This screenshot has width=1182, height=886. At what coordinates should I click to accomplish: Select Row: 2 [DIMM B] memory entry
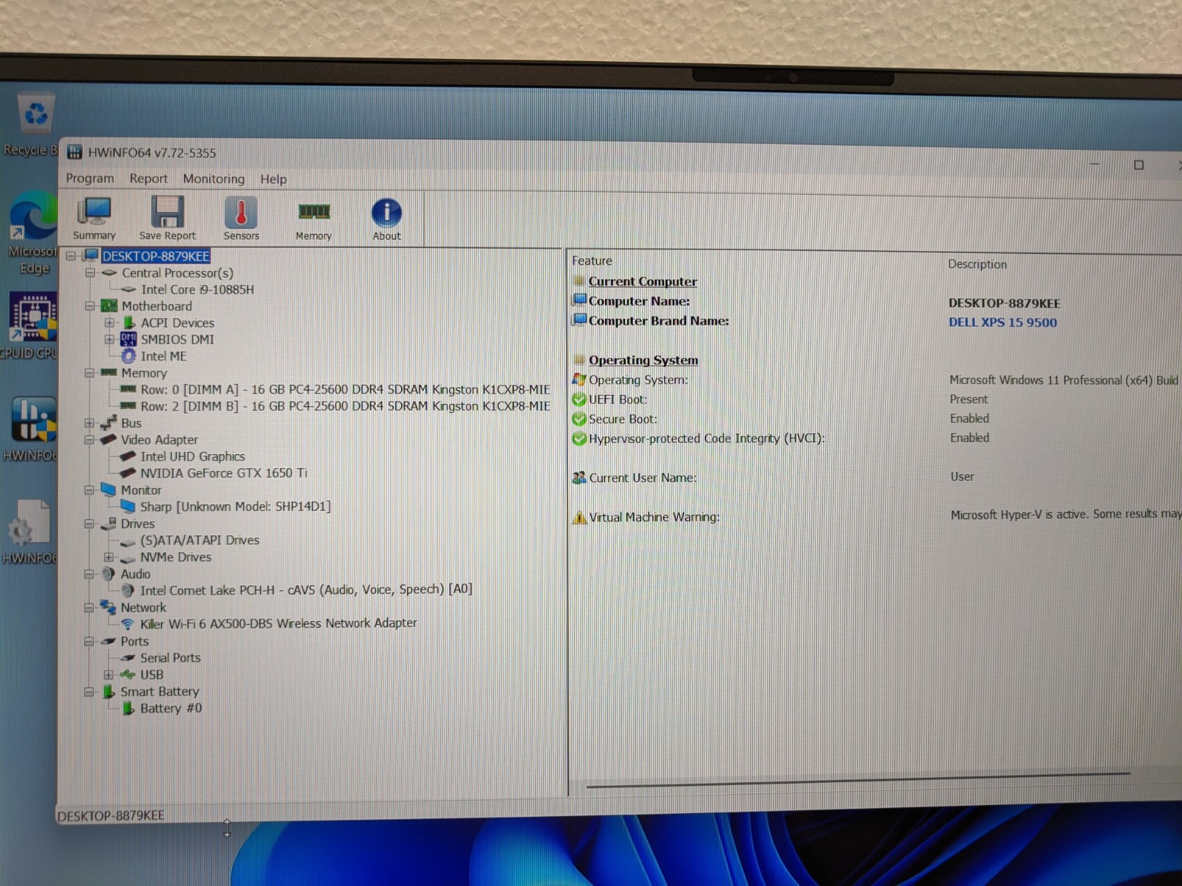click(x=345, y=406)
